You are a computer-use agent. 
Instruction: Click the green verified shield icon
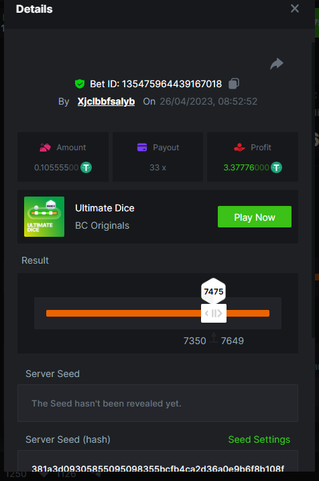[80, 84]
